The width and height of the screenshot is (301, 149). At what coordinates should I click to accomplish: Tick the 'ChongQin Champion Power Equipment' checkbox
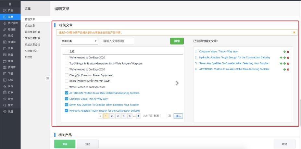[x=67, y=75]
